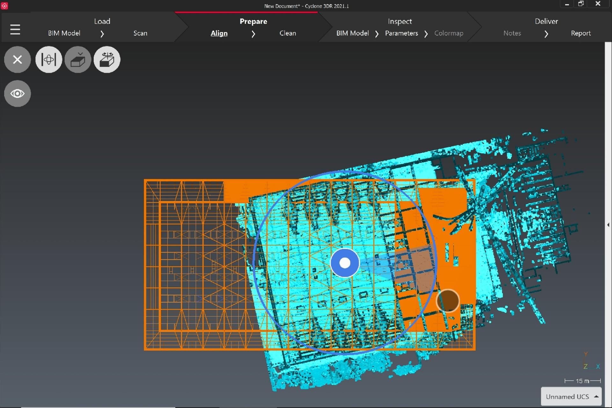This screenshot has width=612, height=408.
Task: Open the Load Scan step
Action: point(140,33)
